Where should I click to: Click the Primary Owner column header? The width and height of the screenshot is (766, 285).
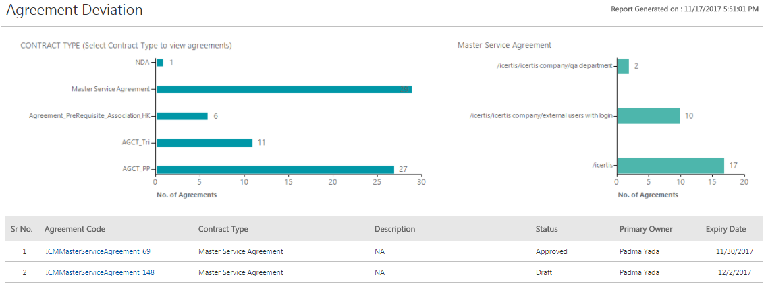point(646,229)
